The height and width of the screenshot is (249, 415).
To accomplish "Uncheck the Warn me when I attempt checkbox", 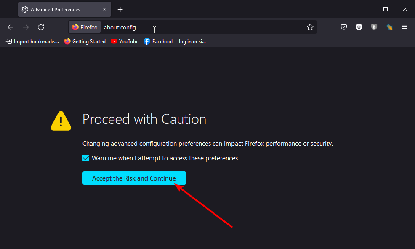I will (86, 158).
